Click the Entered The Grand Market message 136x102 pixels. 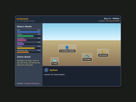(x=55, y=75)
